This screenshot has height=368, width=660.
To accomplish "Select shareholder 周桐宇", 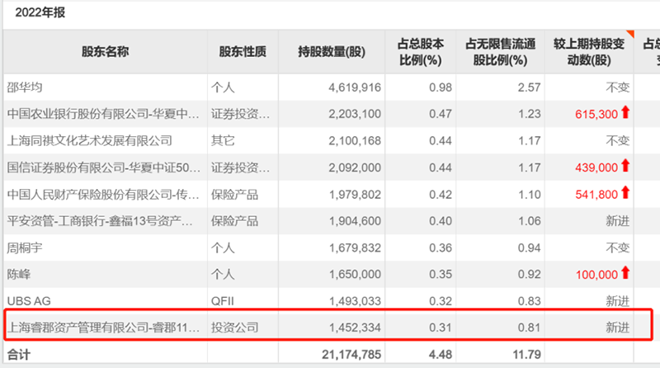I will click(x=25, y=248).
